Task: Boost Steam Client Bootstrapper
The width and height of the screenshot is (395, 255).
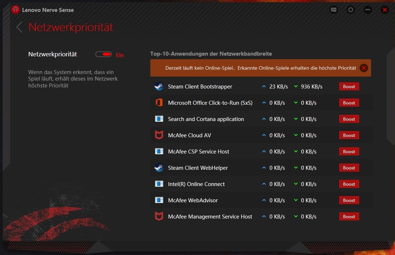Action: [349, 86]
